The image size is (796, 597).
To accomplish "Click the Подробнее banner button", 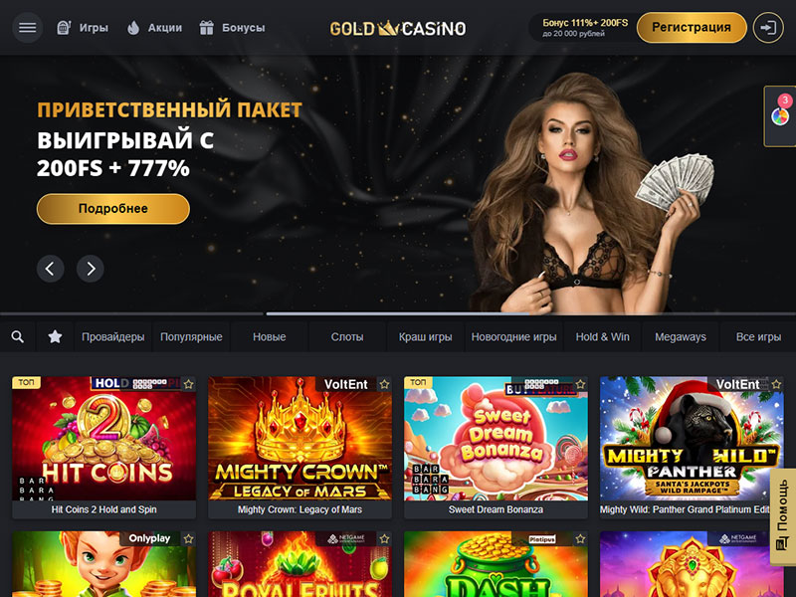I will click(113, 209).
